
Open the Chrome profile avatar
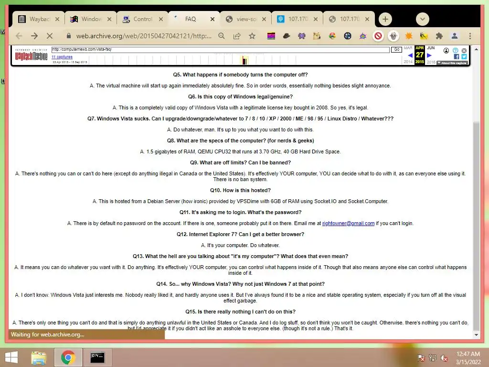[x=455, y=36]
